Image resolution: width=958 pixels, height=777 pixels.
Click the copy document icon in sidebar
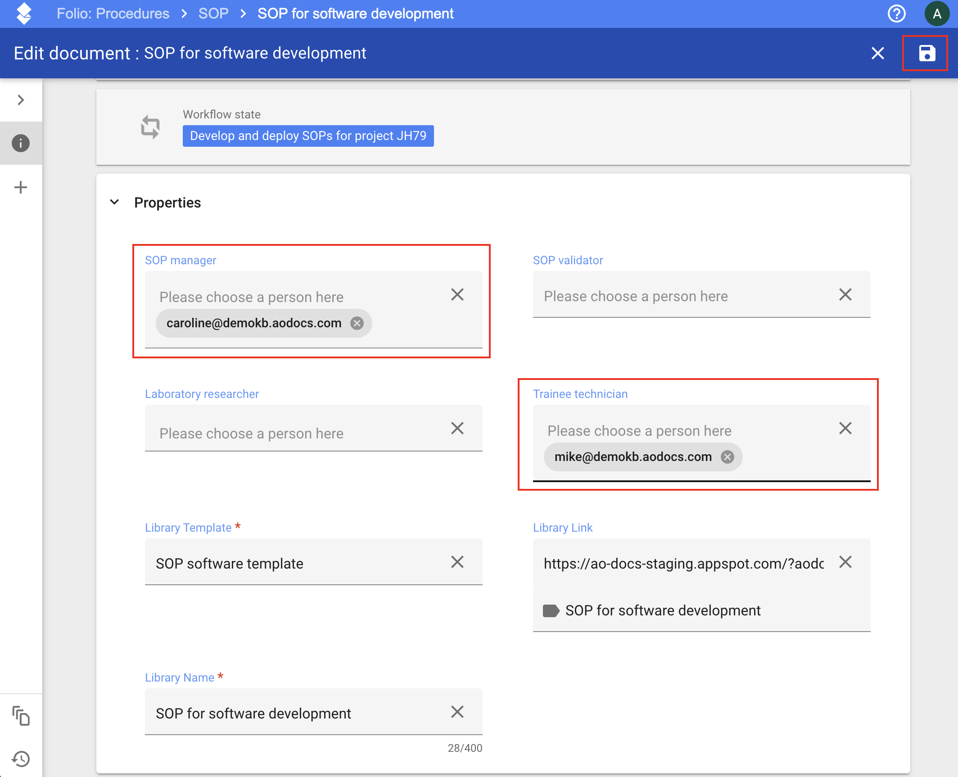click(x=21, y=716)
